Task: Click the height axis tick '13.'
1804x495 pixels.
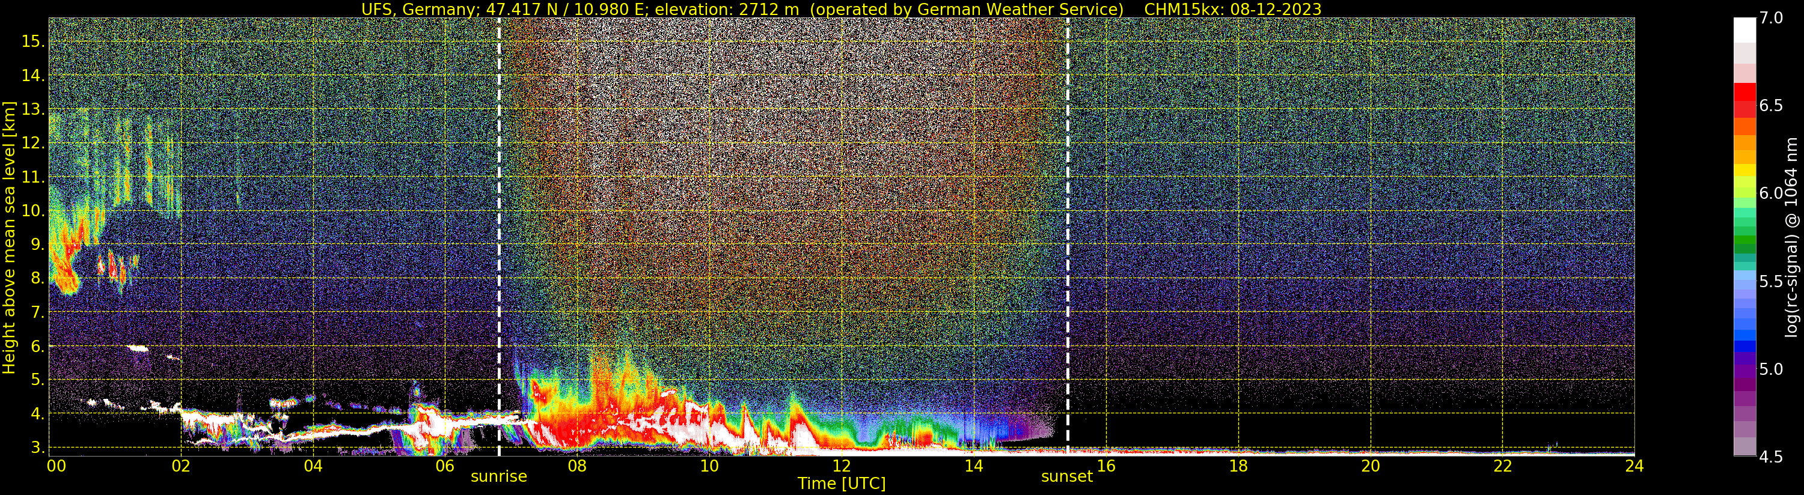Action: (x=34, y=109)
